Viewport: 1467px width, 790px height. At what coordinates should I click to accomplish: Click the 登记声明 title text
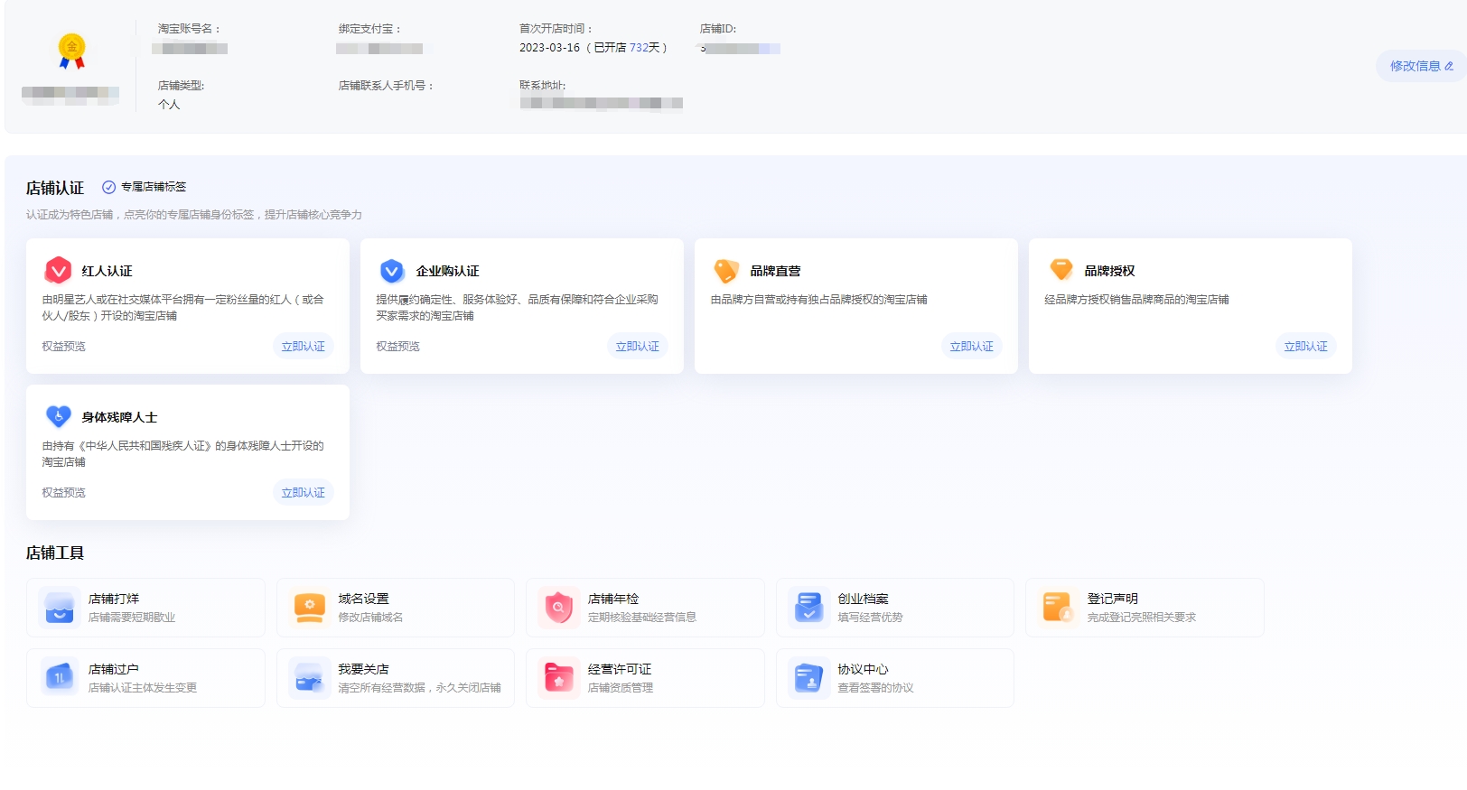(x=1113, y=599)
